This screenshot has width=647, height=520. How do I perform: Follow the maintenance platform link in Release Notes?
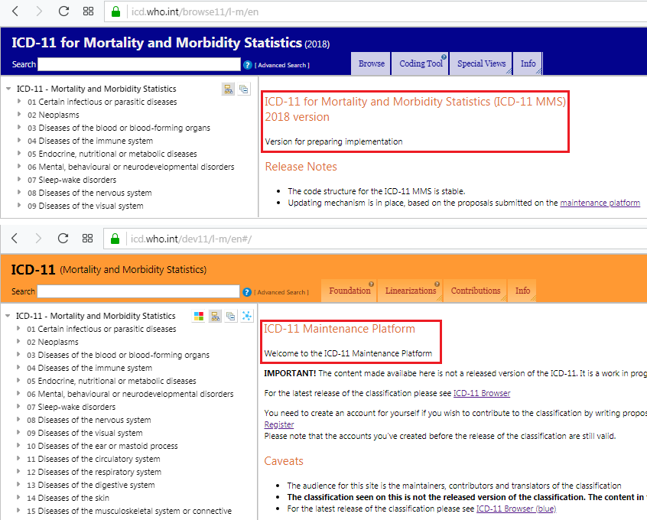click(x=600, y=203)
